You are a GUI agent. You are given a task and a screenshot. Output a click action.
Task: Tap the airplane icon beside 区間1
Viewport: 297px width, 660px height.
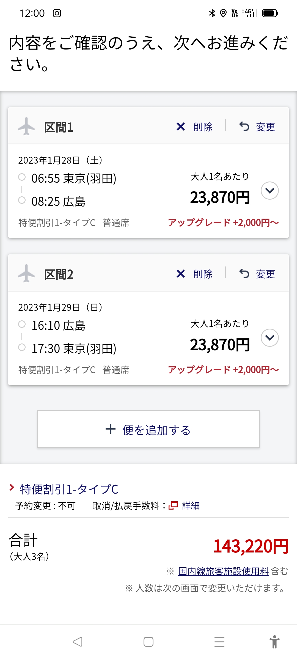(26, 127)
